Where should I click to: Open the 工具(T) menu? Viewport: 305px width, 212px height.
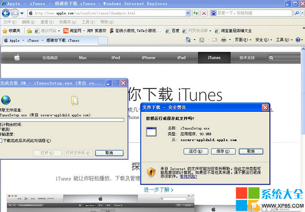click(88, 22)
